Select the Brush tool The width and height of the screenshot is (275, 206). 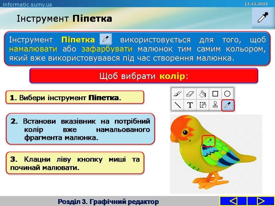pyautogui.click(x=178, y=94)
